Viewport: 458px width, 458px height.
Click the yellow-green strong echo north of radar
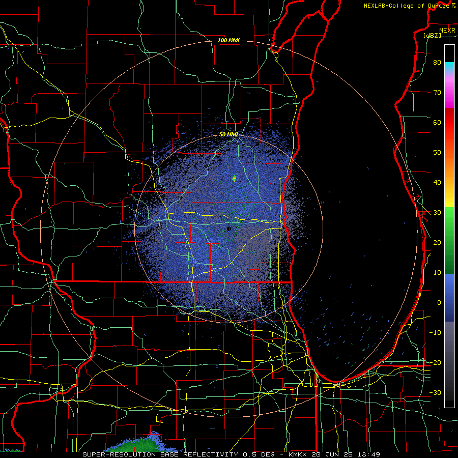point(234,178)
